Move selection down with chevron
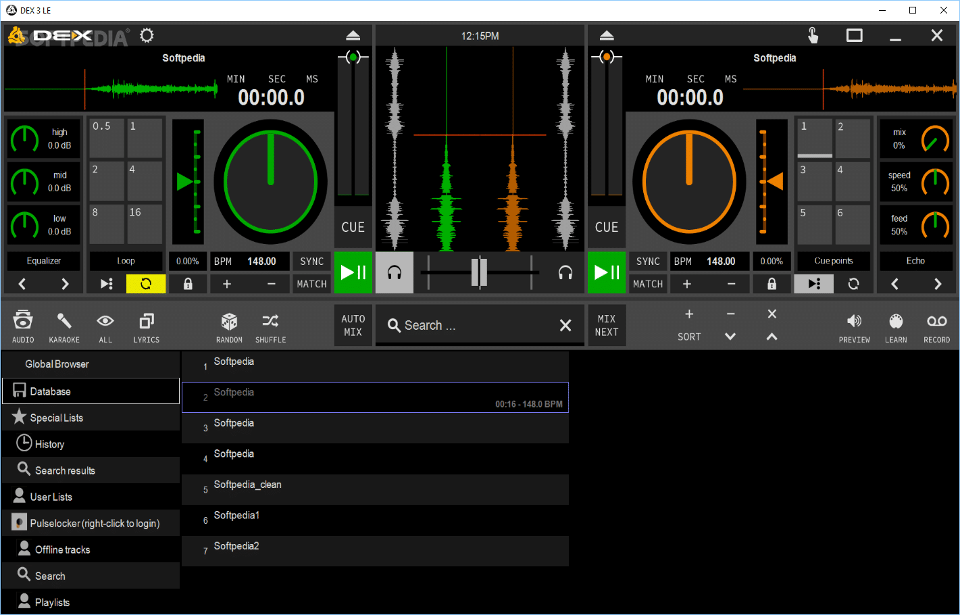The image size is (960, 615). pos(730,337)
